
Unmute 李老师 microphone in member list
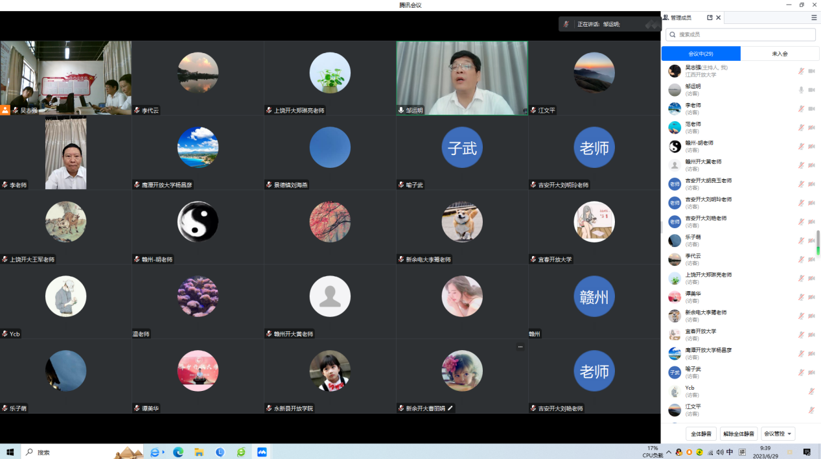[x=801, y=109]
